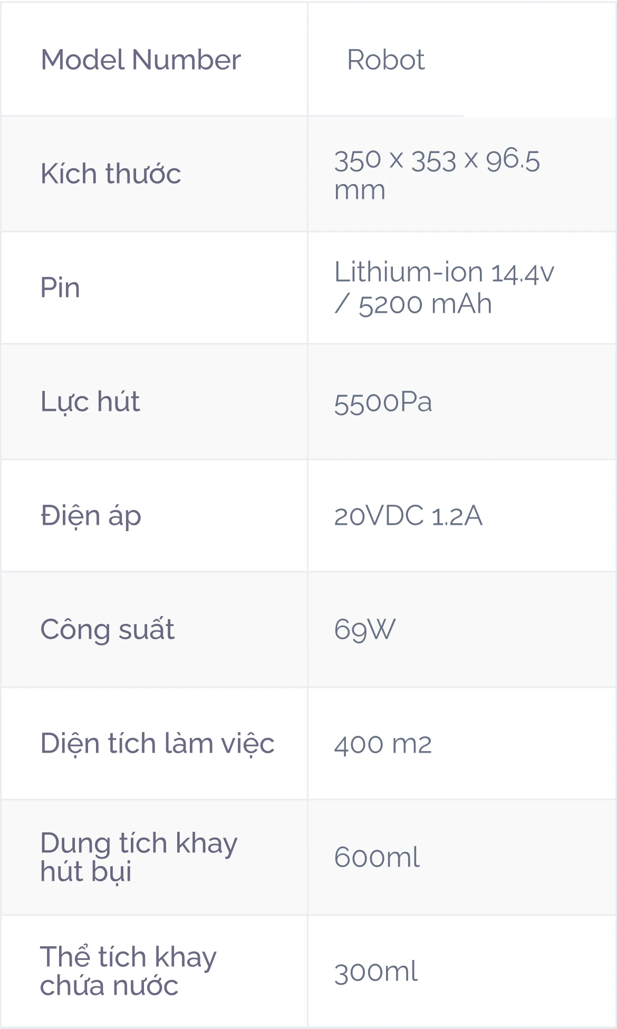617x1029 pixels.
Task: Click the "Model Number" label cell
Action: (141, 60)
